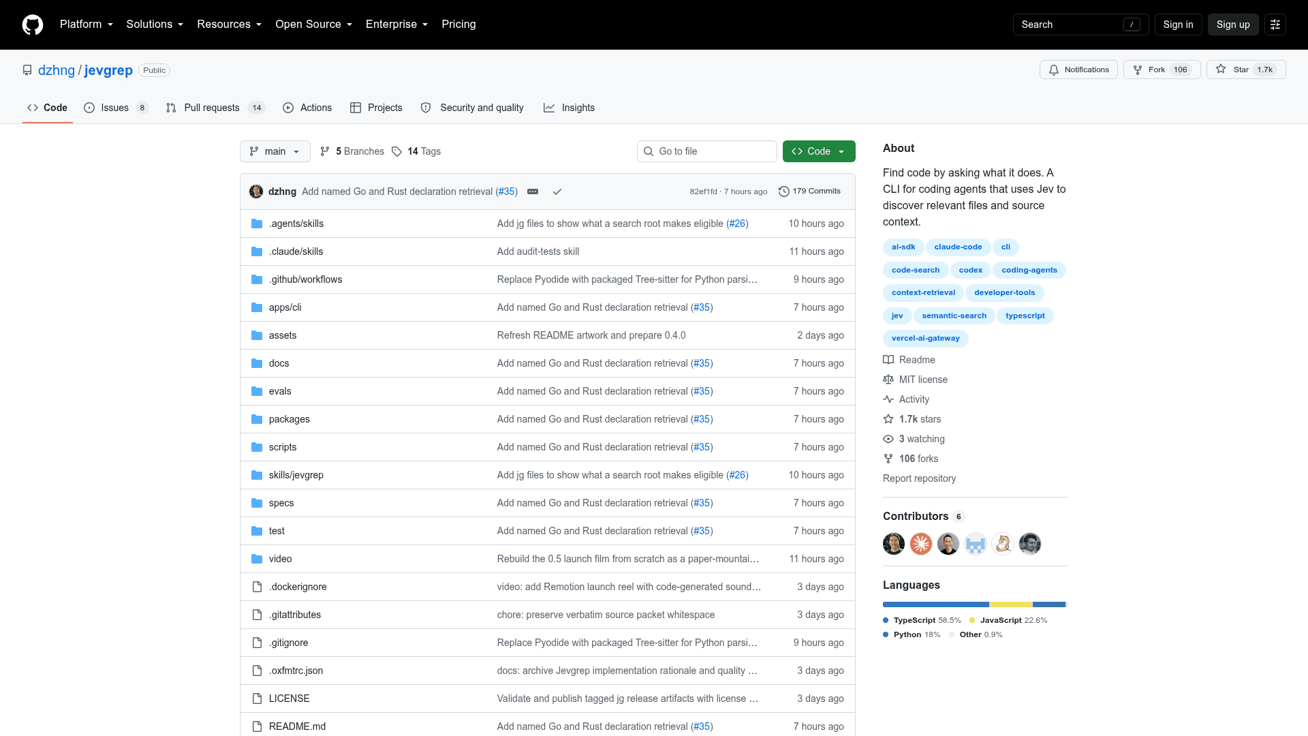Expand the Enterprise menu
This screenshot has width=1308, height=736.
point(397,25)
